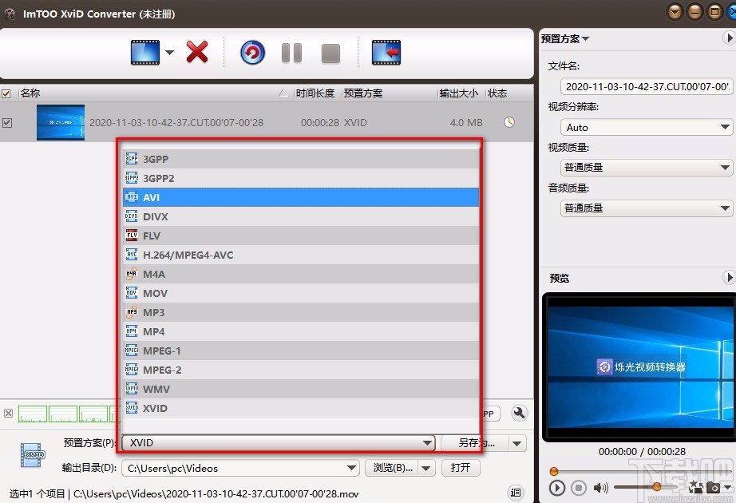Play the preview video

click(557, 488)
